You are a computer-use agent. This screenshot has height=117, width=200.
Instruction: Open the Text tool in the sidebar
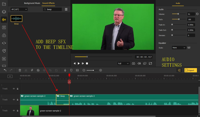click(x=4, y=27)
